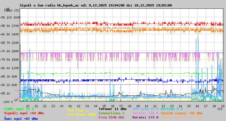Click the '02' hour tick label
This screenshot has height=121, width=226.
tap(79, 106)
